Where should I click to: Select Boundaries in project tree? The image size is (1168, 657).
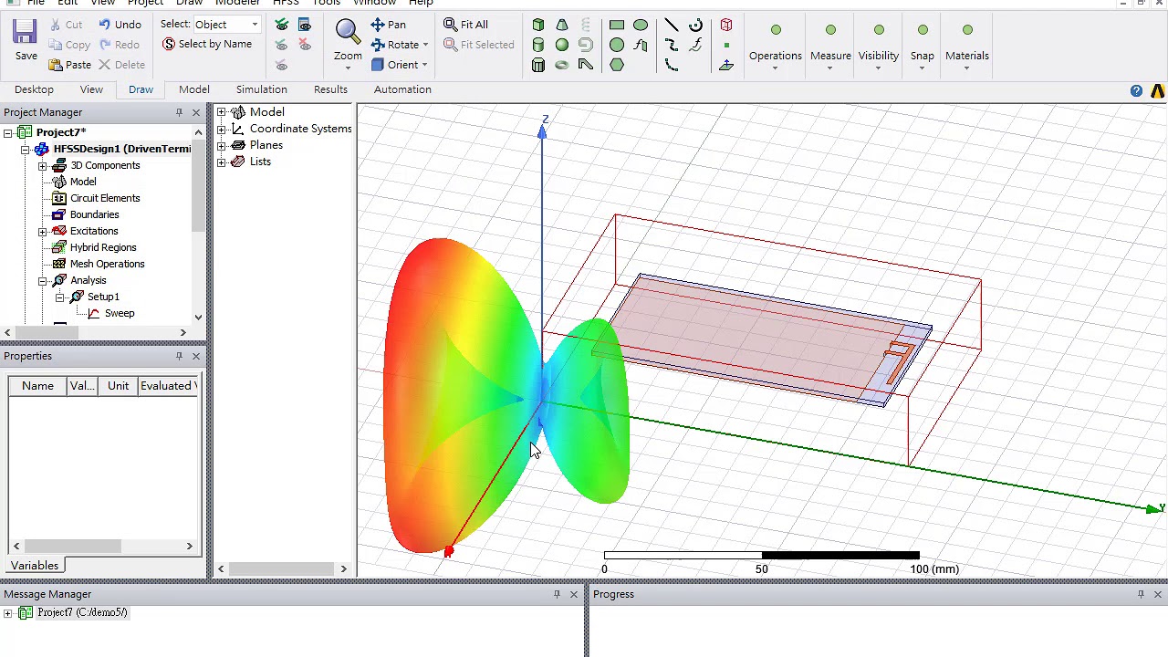(94, 214)
